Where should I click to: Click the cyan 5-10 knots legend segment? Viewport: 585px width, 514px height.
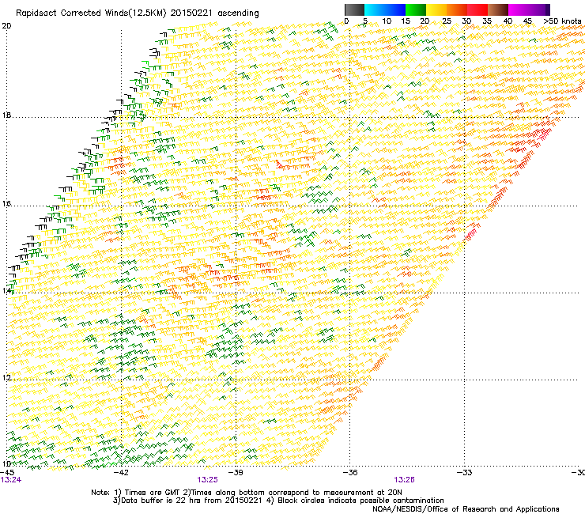click(x=375, y=9)
